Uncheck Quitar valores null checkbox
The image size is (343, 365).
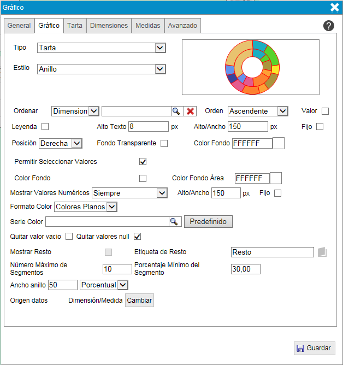[138, 237]
